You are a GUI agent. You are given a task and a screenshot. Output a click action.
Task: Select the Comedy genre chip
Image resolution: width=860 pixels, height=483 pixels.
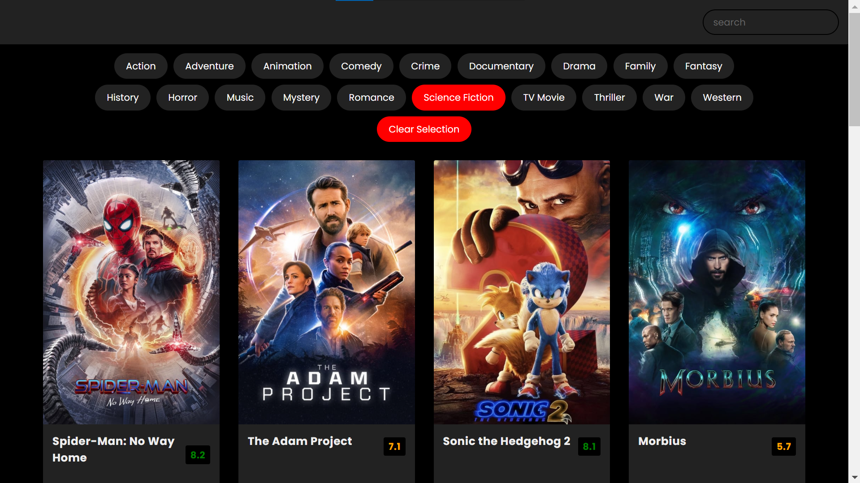pos(361,66)
